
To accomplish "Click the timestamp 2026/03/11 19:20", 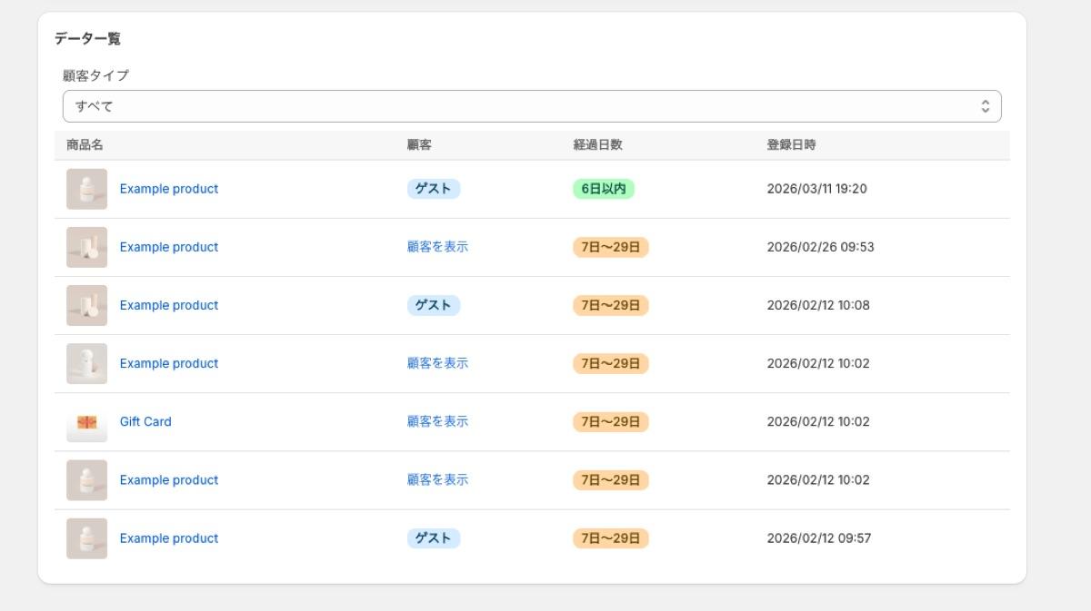I will click(x=818, y=188).
